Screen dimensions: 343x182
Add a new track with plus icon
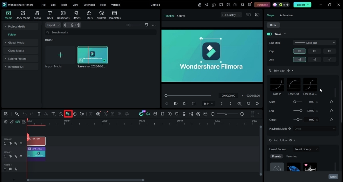[13, 180]
